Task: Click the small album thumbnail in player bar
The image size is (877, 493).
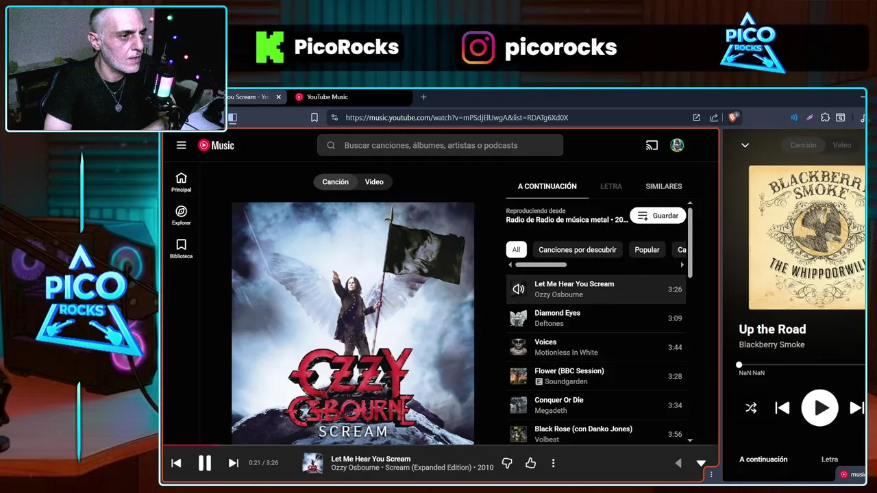Action: point(312,463)
